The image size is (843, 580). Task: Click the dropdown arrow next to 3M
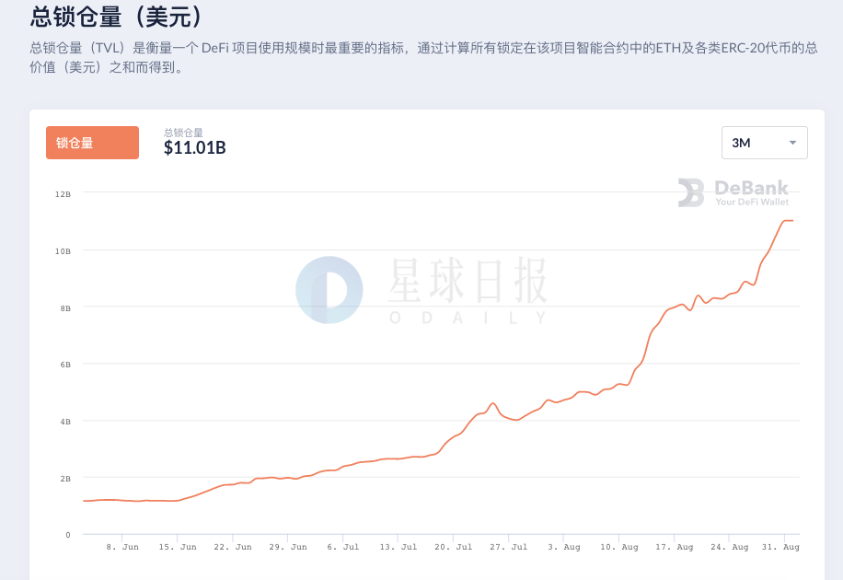[x=792, y=143]
